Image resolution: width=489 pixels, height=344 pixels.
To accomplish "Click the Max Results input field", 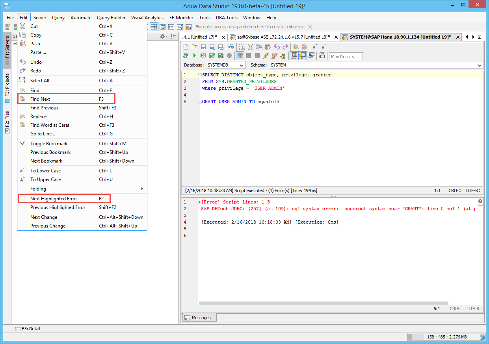I will 346,57.
